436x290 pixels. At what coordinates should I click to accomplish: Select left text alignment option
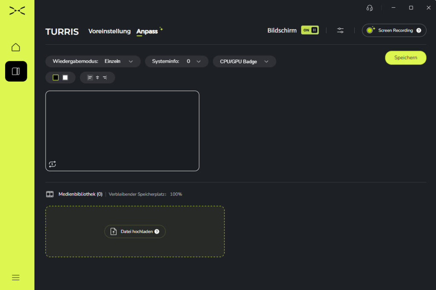(90, 77)
